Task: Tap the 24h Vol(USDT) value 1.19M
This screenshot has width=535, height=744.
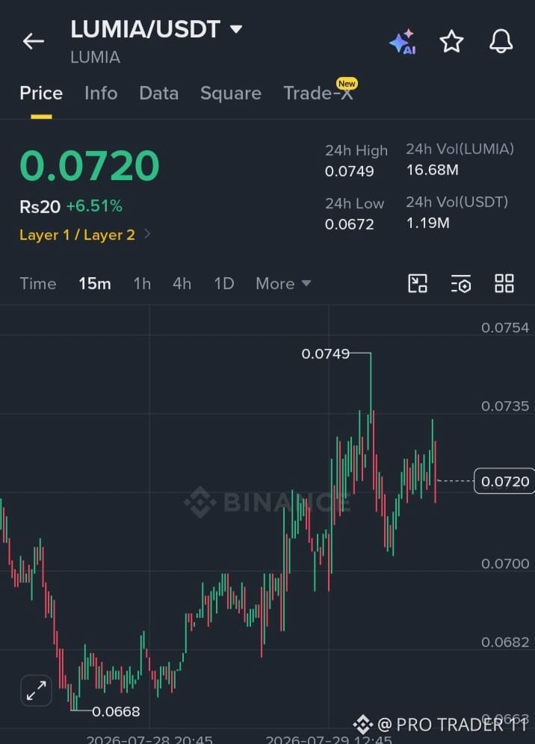Action: tap(427, 223)
